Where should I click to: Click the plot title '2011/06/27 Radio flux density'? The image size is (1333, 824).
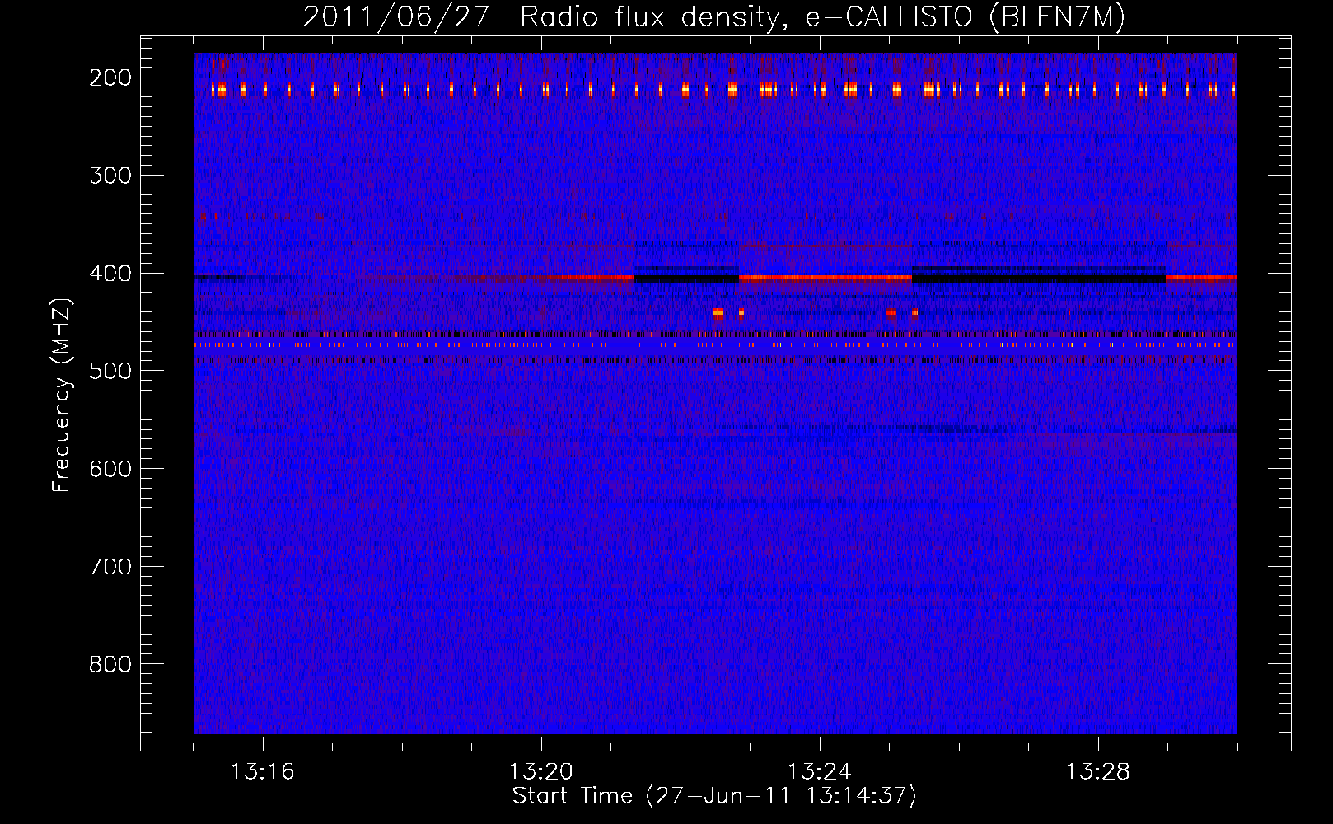point(541,17)
